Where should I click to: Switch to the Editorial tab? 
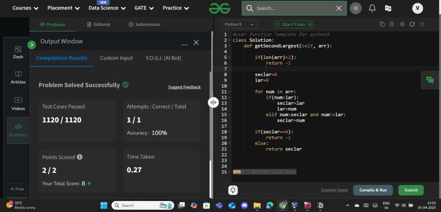pos(99,24)
